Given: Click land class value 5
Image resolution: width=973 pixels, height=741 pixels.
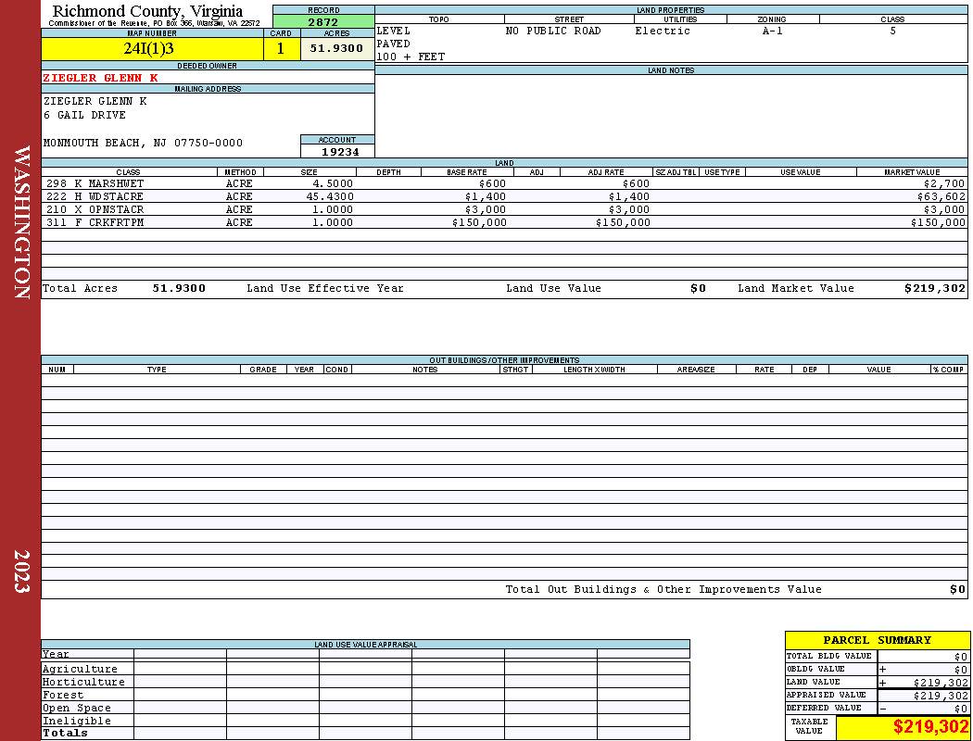Looking at the screenshot, I should 893,31.
